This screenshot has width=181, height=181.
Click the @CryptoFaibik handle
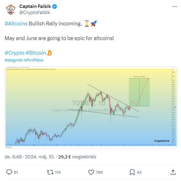coord(35,13)
